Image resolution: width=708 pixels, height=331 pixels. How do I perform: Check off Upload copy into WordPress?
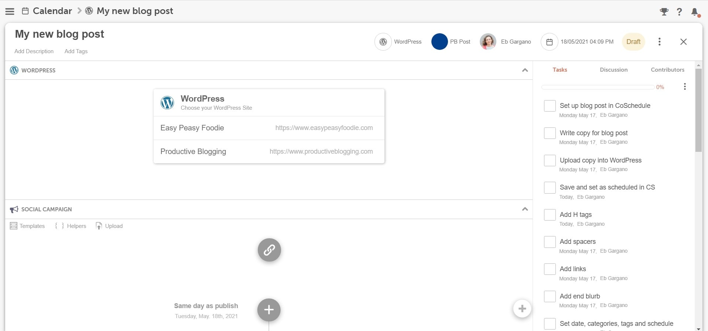click(550, 160)
